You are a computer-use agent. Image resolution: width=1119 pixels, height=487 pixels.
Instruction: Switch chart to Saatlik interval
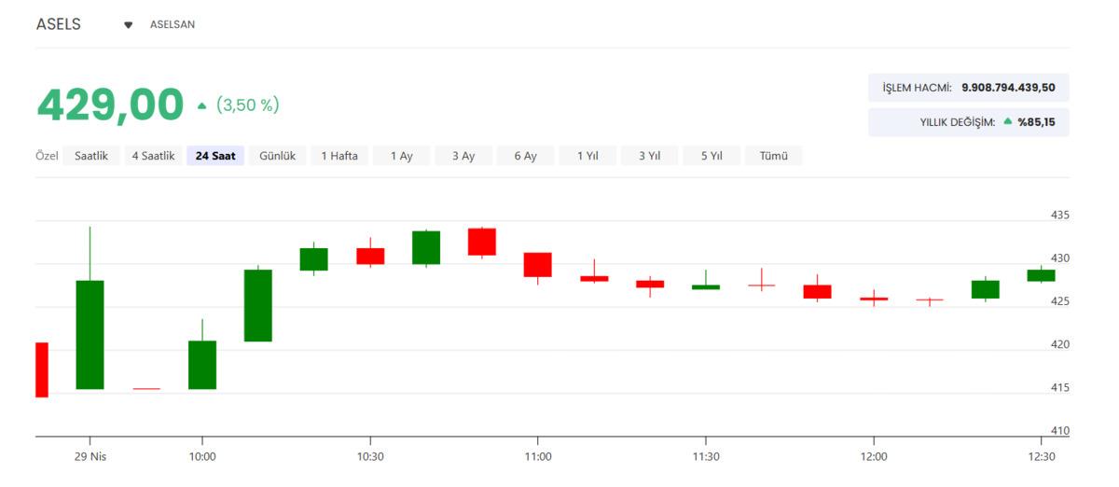point(91,156)
